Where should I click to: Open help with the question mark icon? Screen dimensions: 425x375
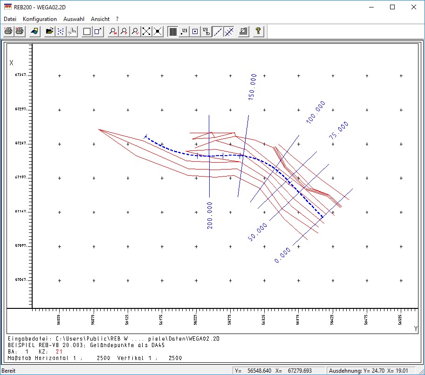[x=258, y=31]
